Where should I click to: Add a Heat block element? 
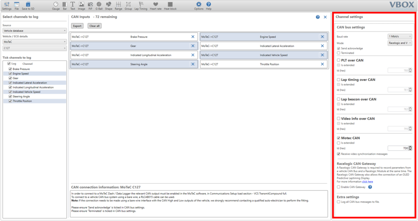click(x=170, y=5)
